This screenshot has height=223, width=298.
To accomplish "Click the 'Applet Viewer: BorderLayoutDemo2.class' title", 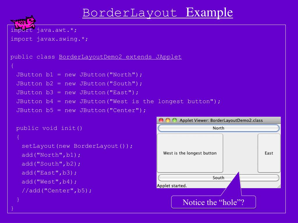I will pyautogui.click(x=221, y=121).
